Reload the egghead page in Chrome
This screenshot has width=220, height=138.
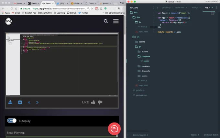[12, 8]
